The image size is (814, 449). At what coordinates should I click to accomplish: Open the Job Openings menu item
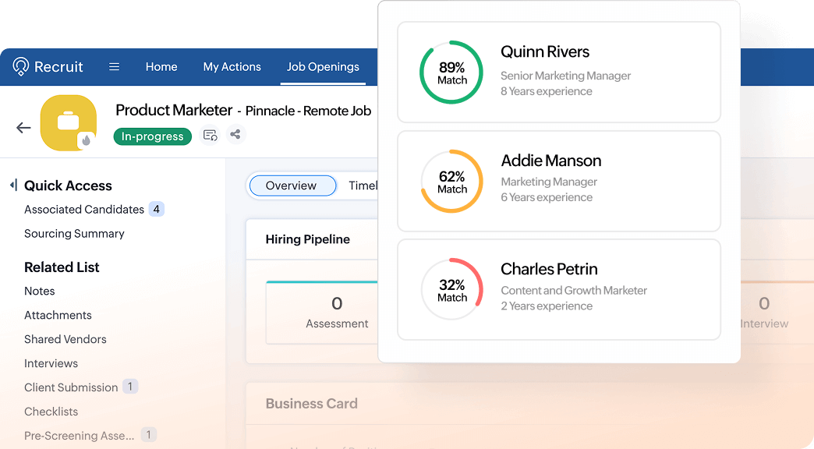tap(323, 67)
